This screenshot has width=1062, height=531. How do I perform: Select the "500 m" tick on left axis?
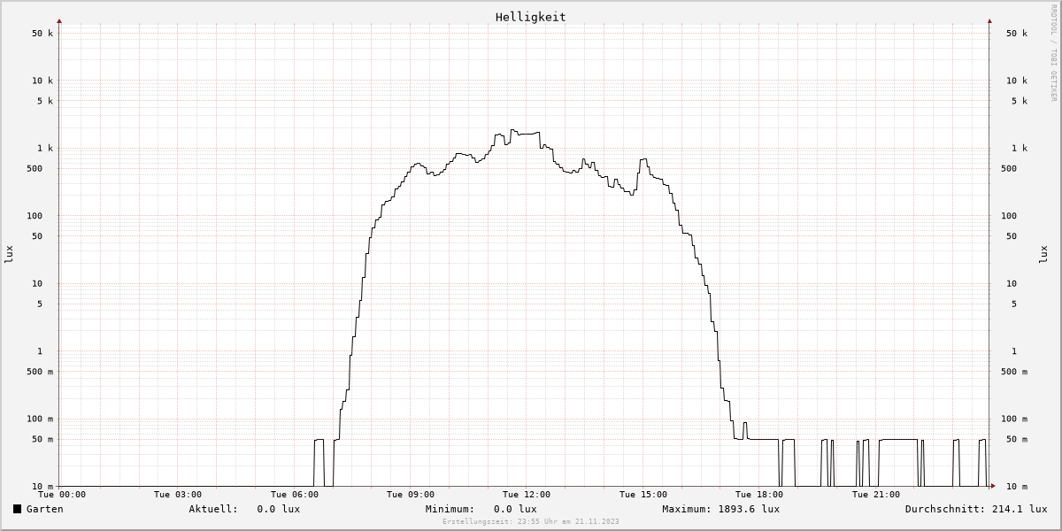[x=40, y=372]
